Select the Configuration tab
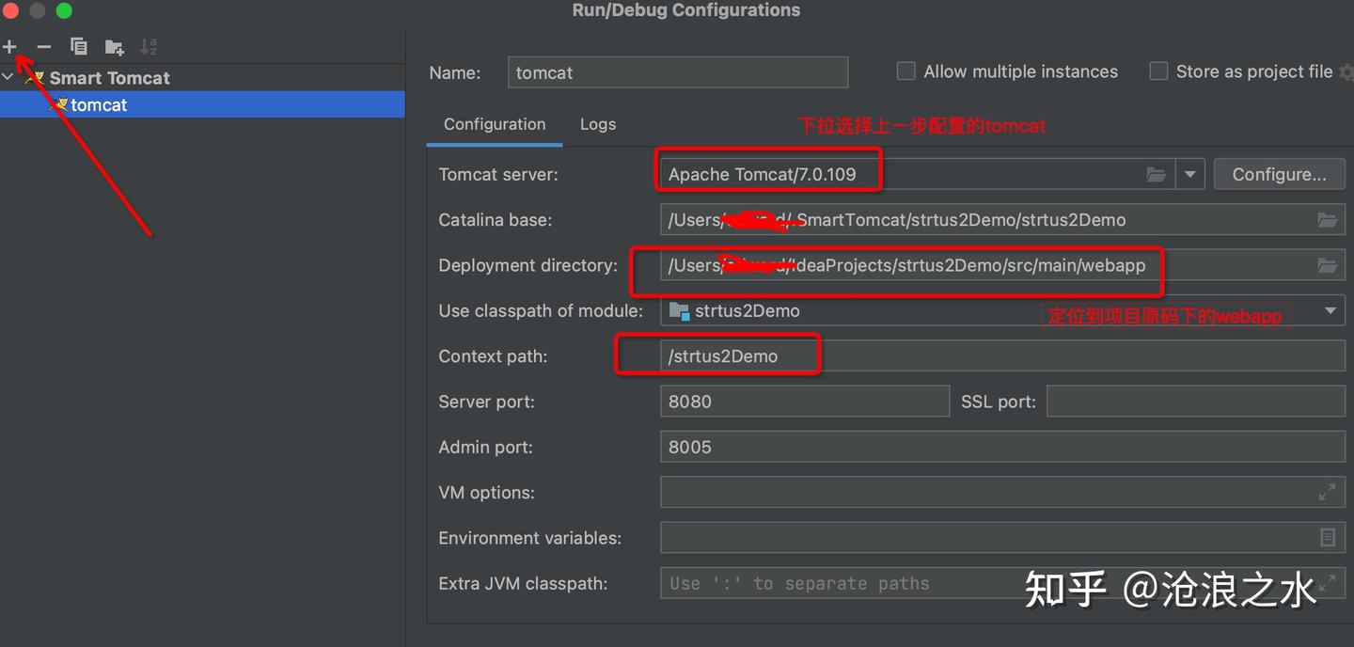Screen dimensions: 1354x647 (x=495, y=124)
